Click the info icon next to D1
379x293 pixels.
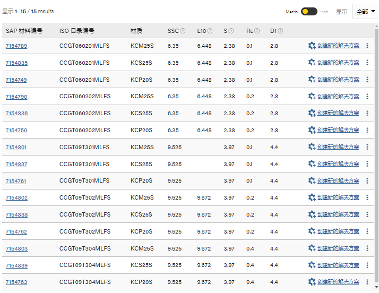pos(280,31)
